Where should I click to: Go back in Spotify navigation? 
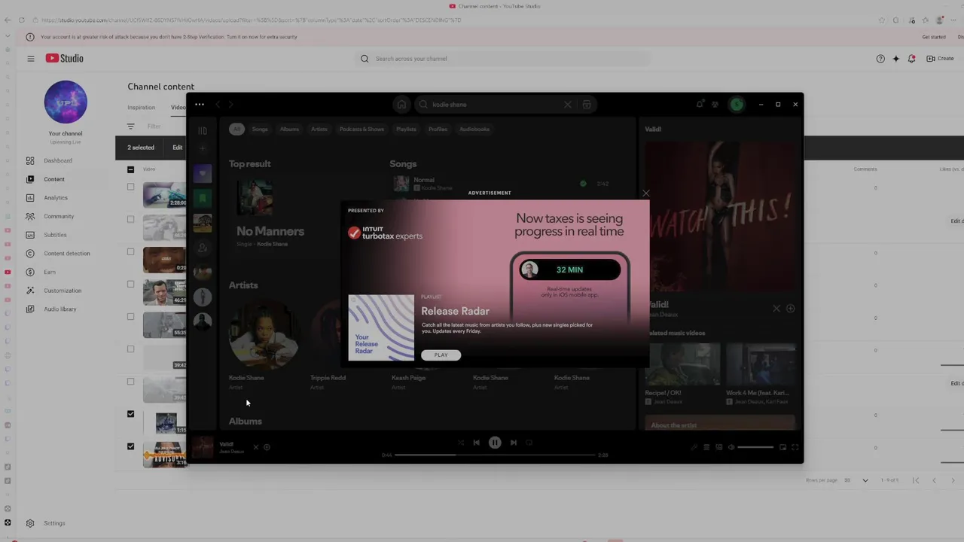(218, 105)
